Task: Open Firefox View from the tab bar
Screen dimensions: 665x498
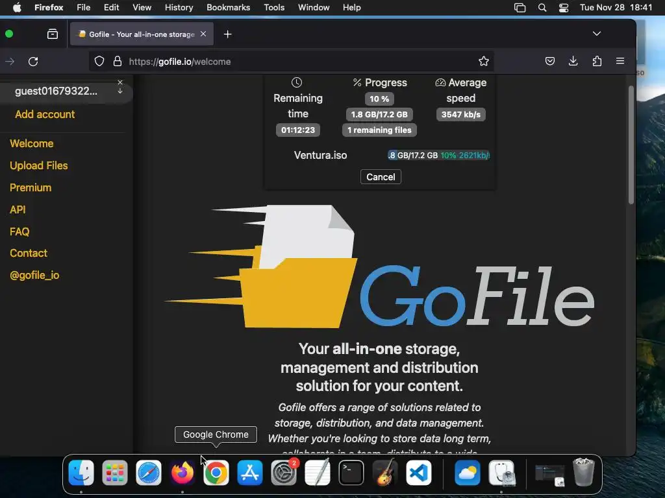Action: point(53,34)
